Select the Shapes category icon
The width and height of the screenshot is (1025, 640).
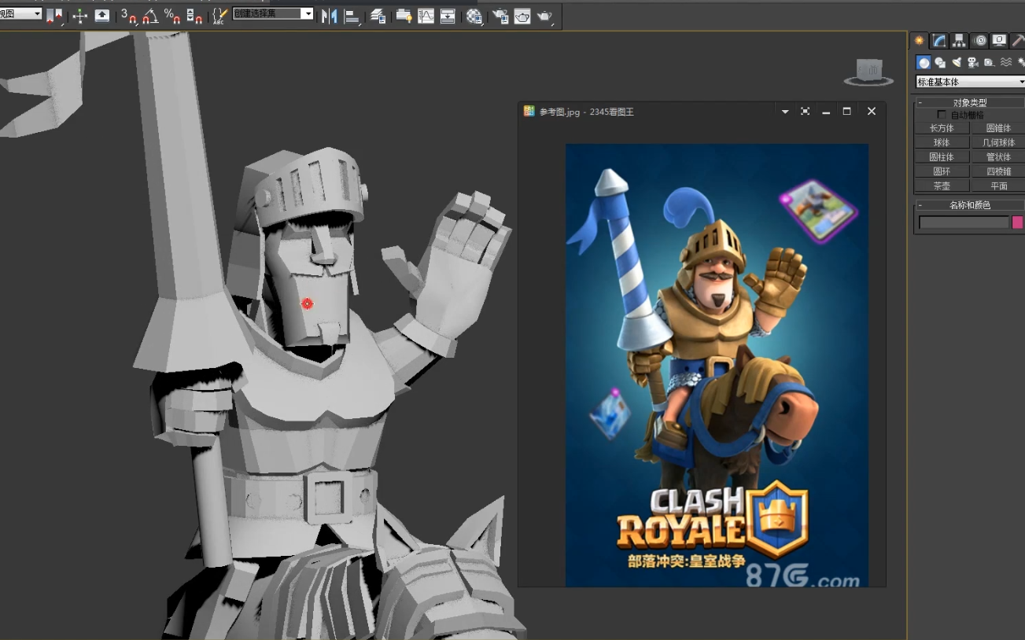click(940, 62)
